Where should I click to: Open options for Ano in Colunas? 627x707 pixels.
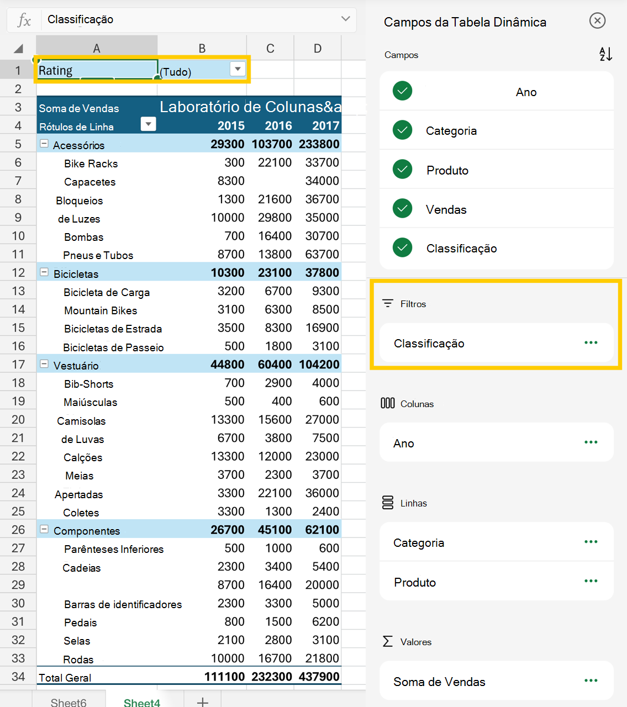click(x=591, y=442)
